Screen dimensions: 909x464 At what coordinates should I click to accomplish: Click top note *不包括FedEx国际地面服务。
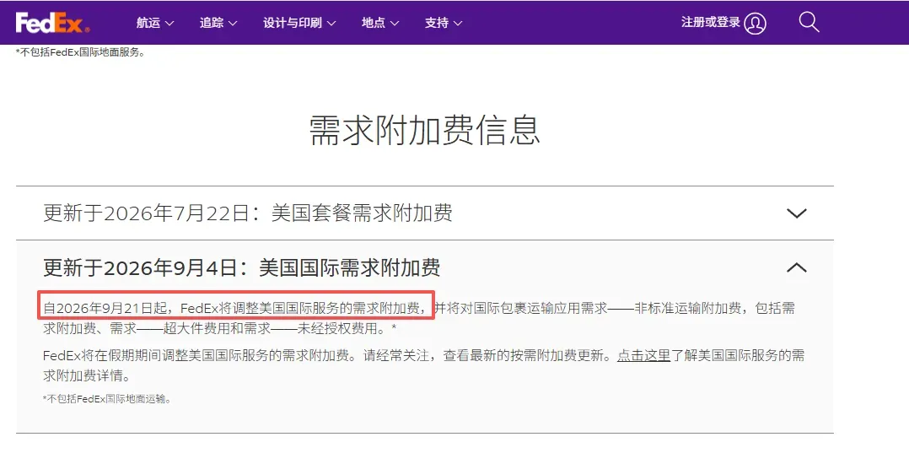(x=80, y=52)
